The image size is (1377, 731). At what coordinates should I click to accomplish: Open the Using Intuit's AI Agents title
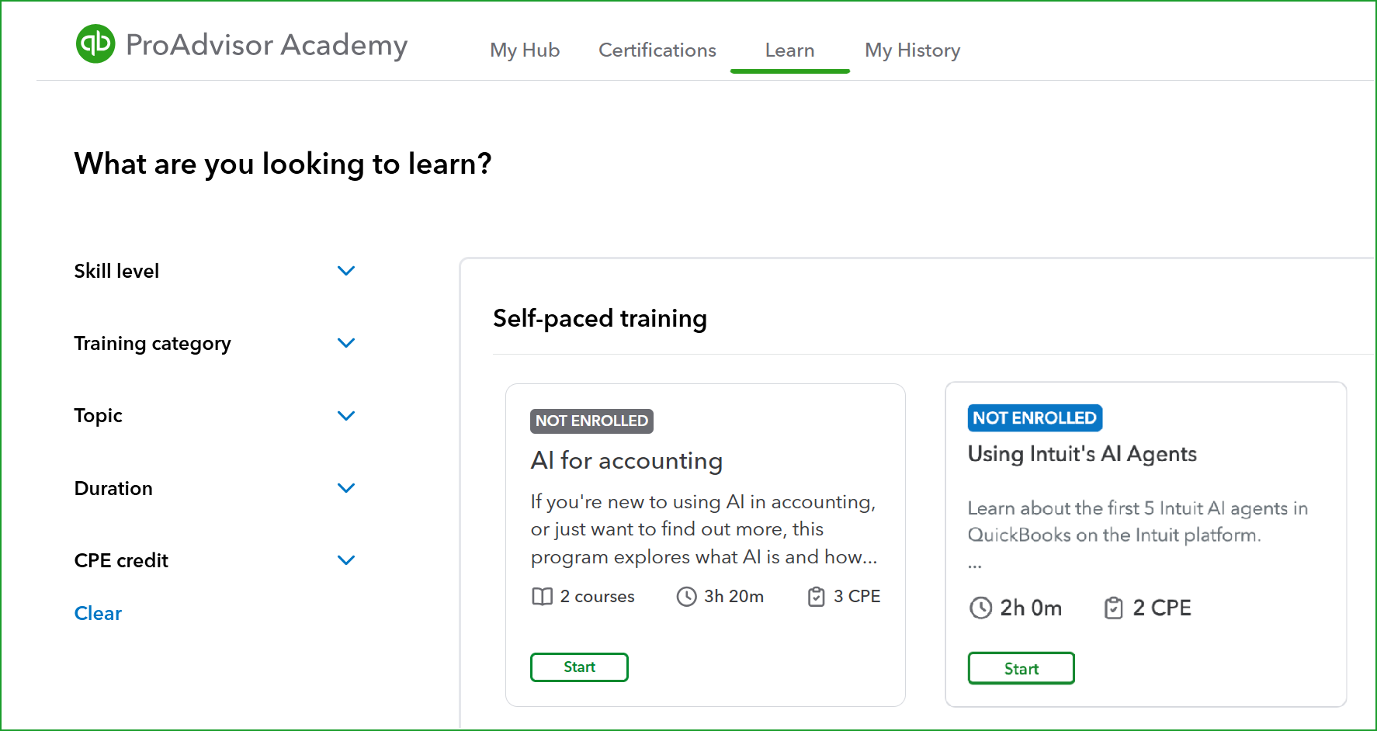pos(1081,454)
